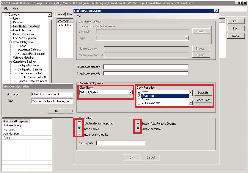Open the View menu
Viewport: 248px width, 173px height.
pyautogui.click(x=15, y=8)
